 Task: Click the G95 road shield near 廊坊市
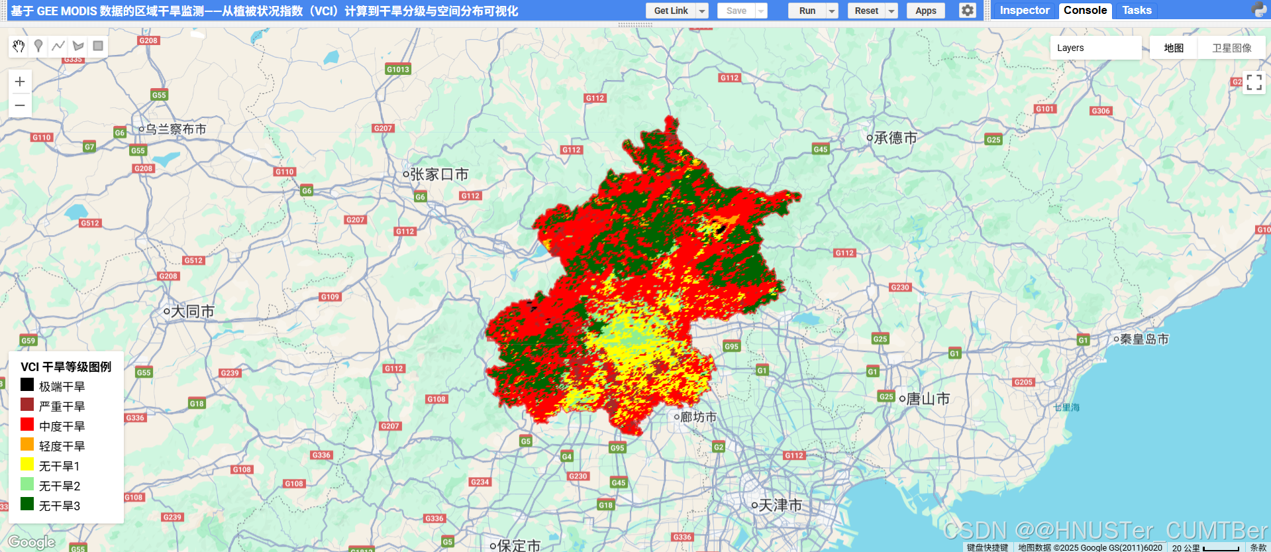[x=617, y=448]
